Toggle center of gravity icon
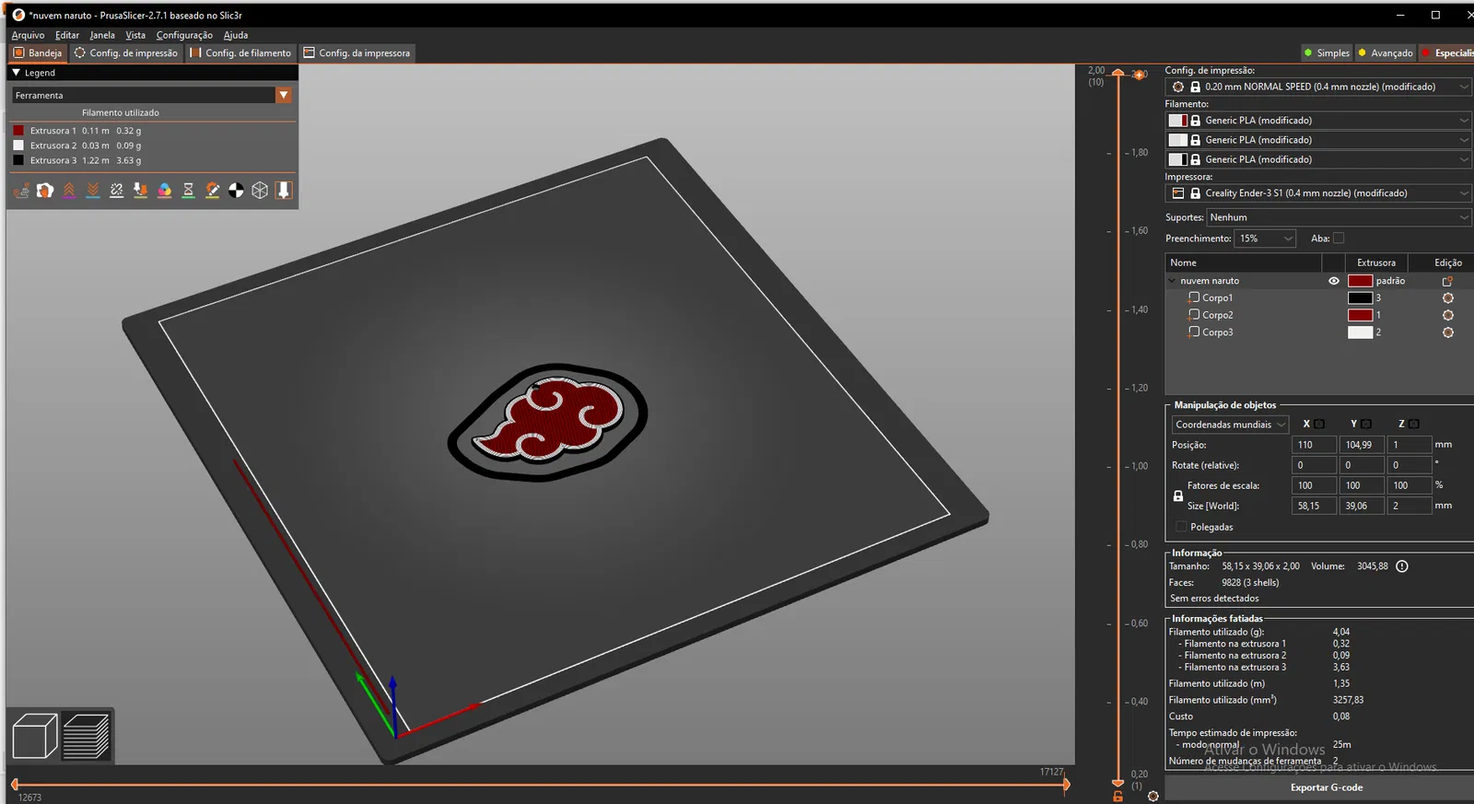Screen dimensions: 1474x804 pos(237,190)
